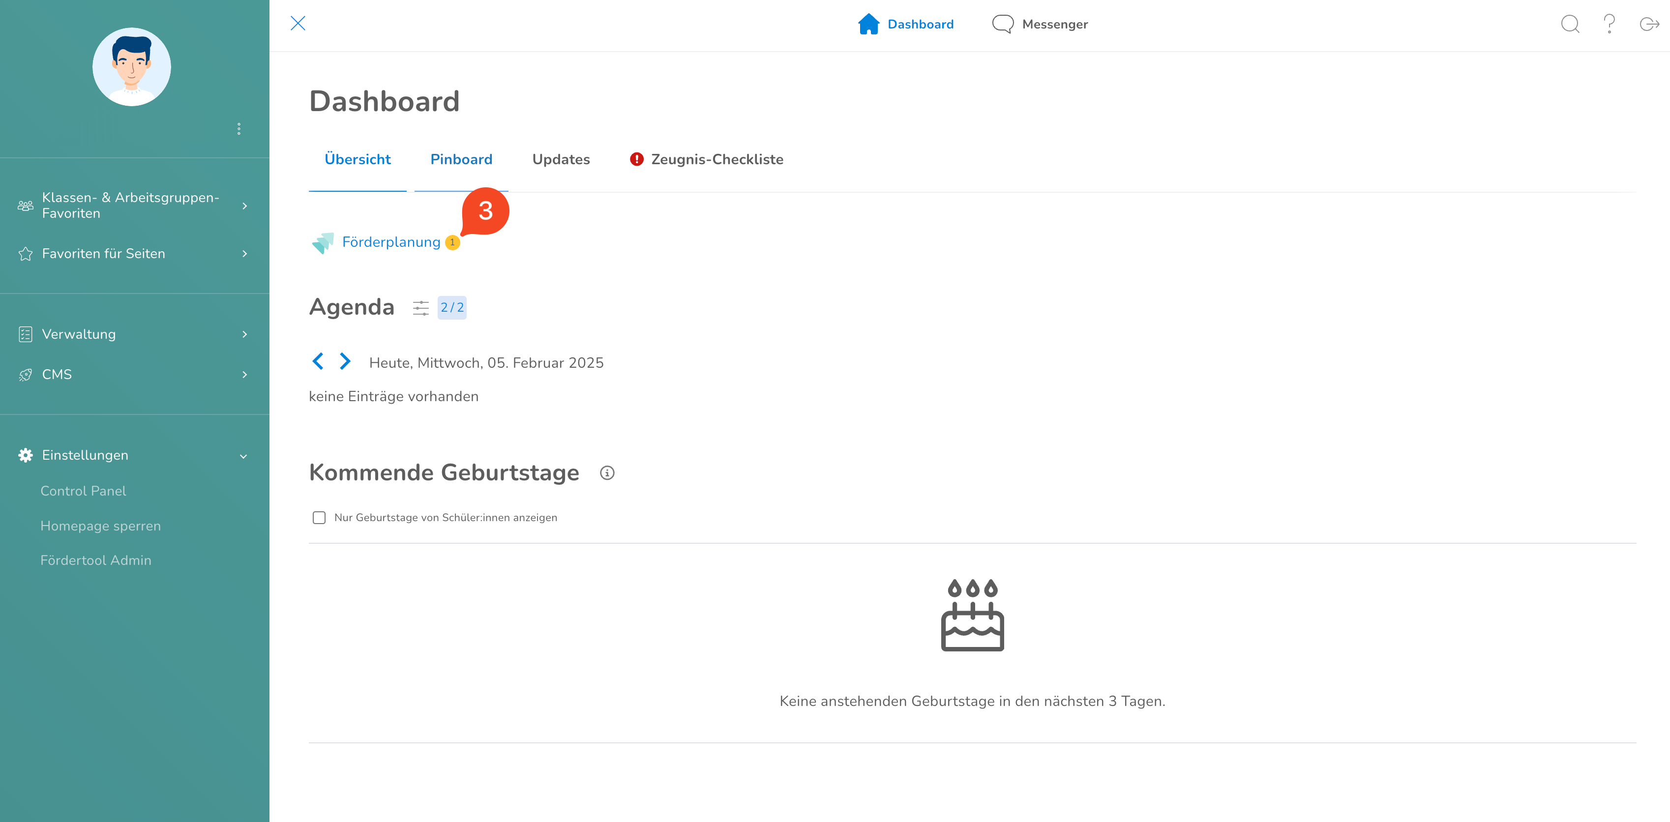
Task: Enable only student birthdays checkbox
Action: click(x=319, y=517)
